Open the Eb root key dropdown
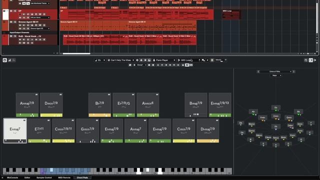Image resolution: width=320 pixels, height=180 pixels. point(100,60)
